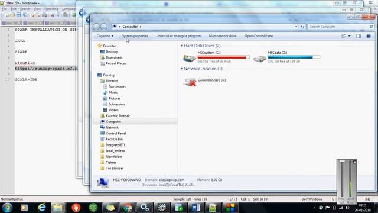The height and width of the screenshot is (213, 378).
Task: Click the volume icon in system tray
Action: (347, 208)
